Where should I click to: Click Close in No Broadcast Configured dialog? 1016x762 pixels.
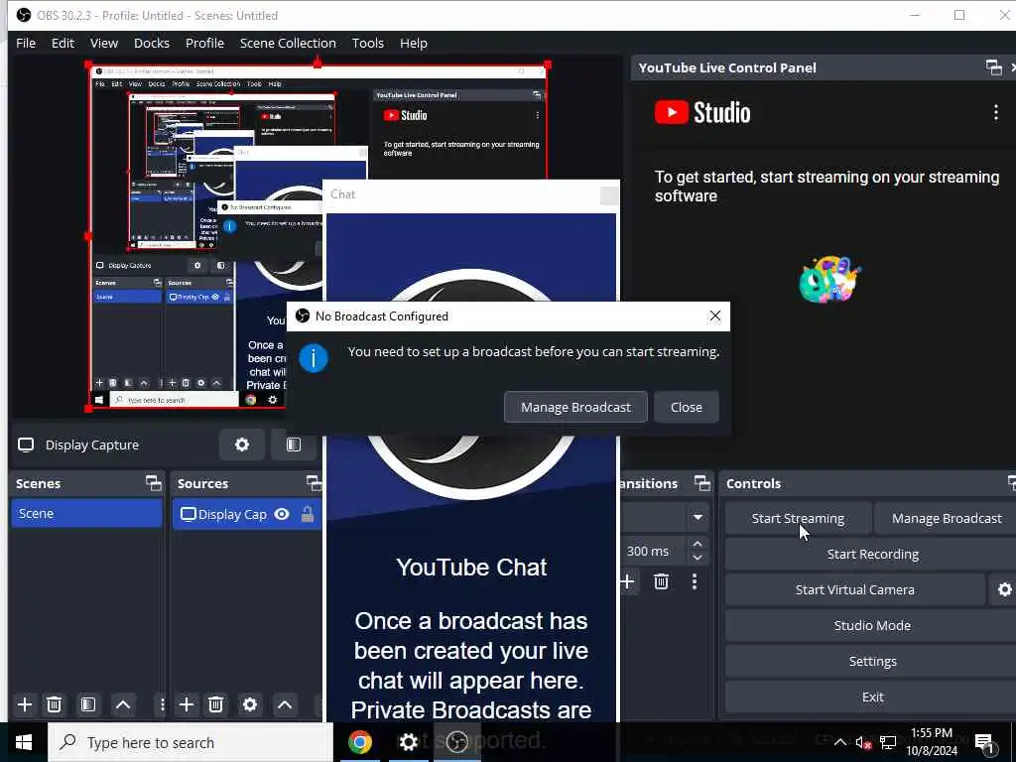(687, 407)
